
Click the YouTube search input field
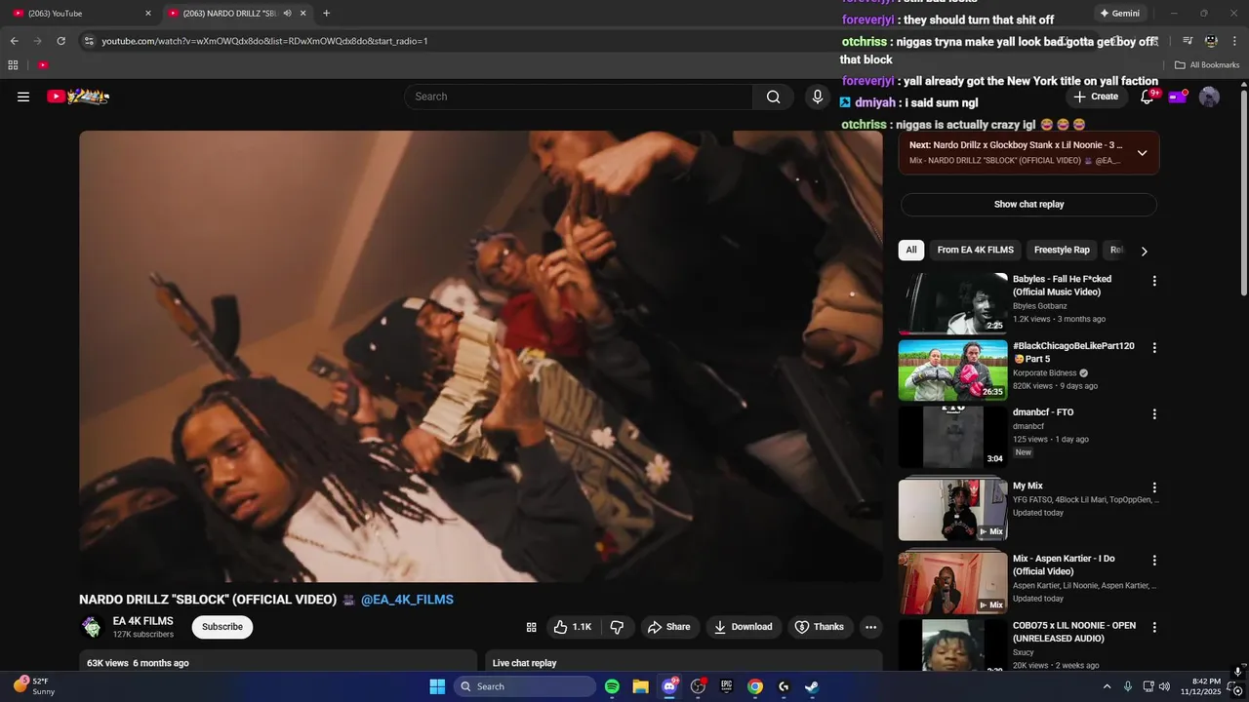pos(578,97)
